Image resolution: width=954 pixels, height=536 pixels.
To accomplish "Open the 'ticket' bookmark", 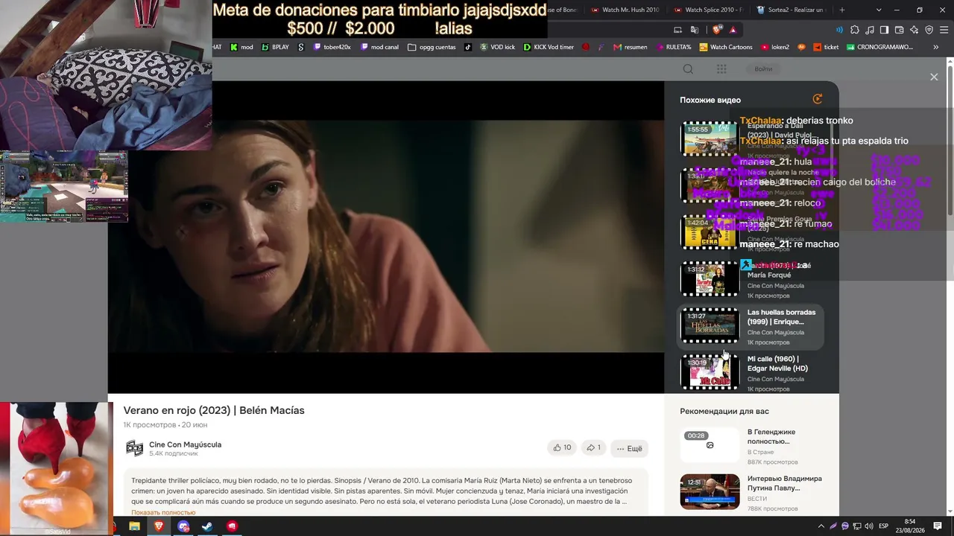I will point(825,47).
